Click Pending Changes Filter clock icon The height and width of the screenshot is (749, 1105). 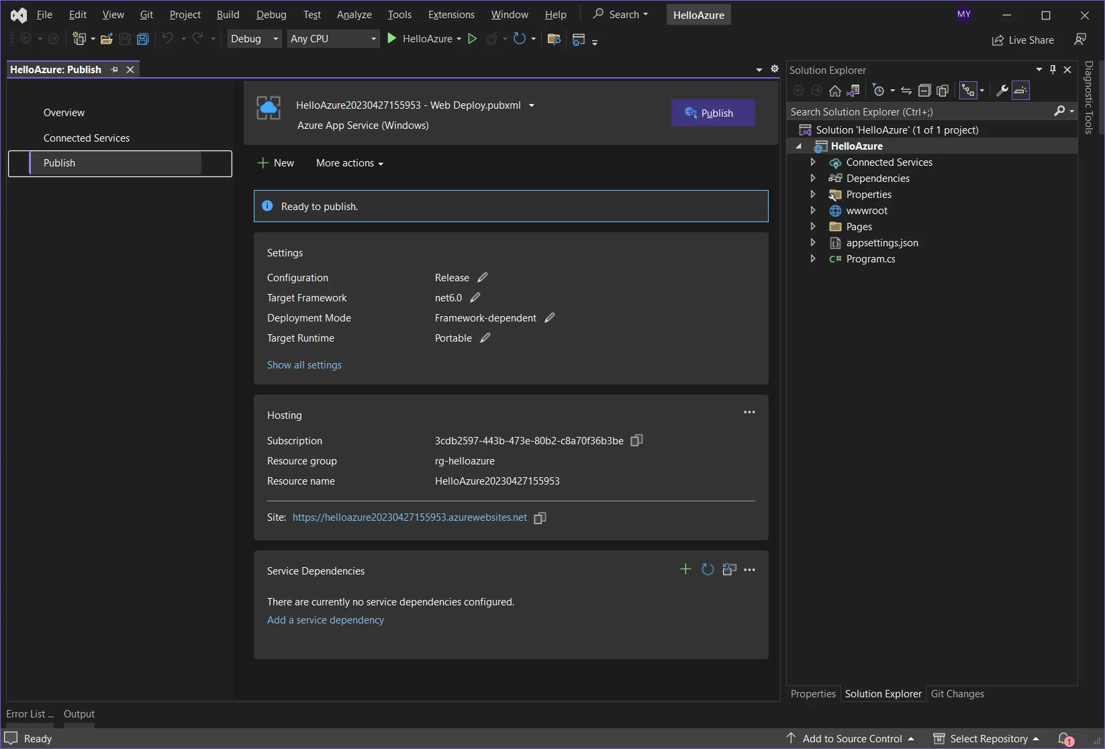[879, 91]
